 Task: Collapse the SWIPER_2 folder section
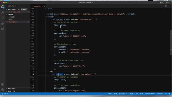click(x=6, y=14)
